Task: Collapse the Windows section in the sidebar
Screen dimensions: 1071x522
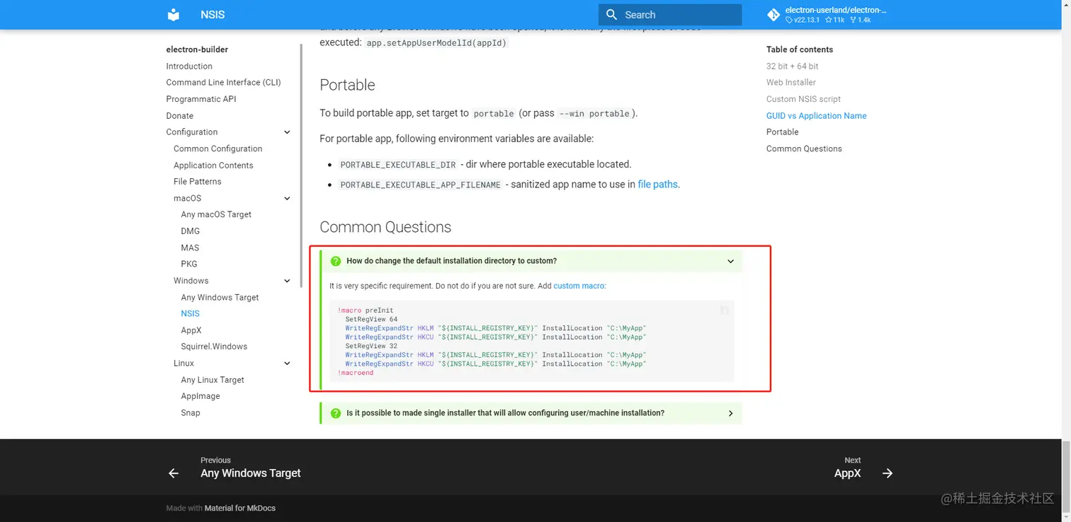Action: (x=287, y=281)
